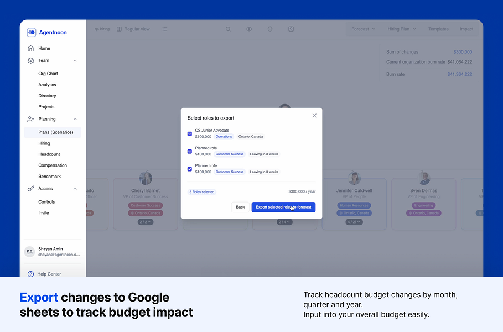Collapse the Planning section chevron
This screenshot has height=332, width=503.
tap(75, 119)
